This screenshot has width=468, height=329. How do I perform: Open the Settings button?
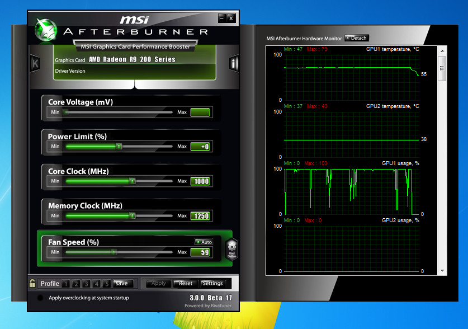tap(212, 283)
